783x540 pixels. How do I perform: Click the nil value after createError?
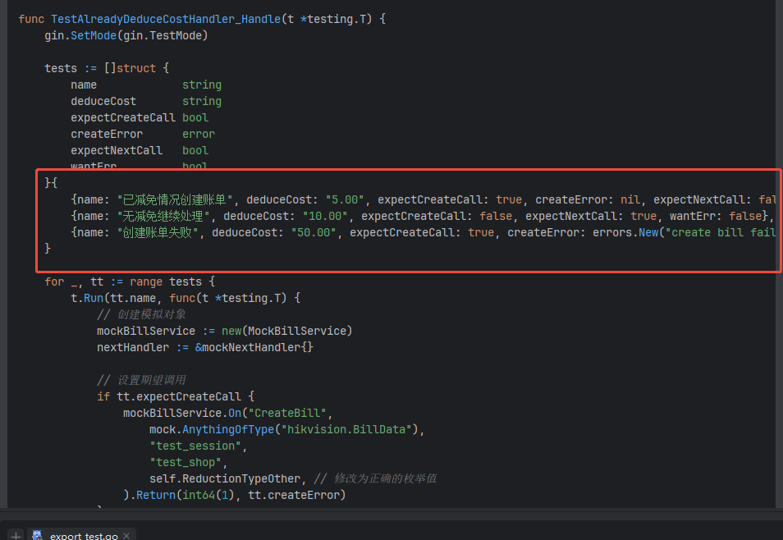tap(630, 199)
